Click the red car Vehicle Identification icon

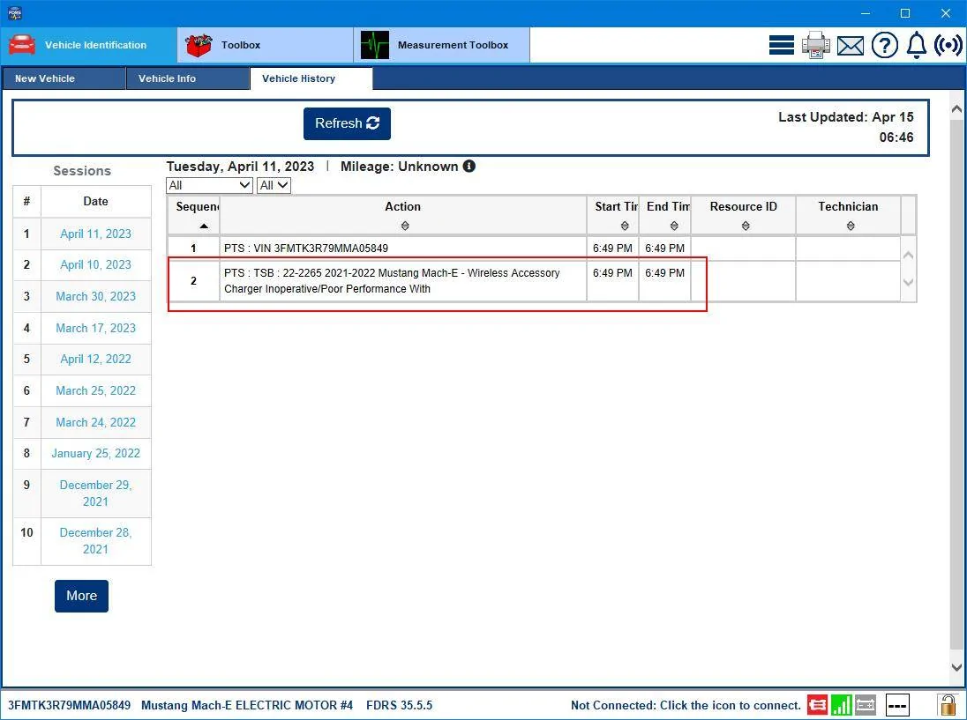pyautogui.click(x=22, y=44)
